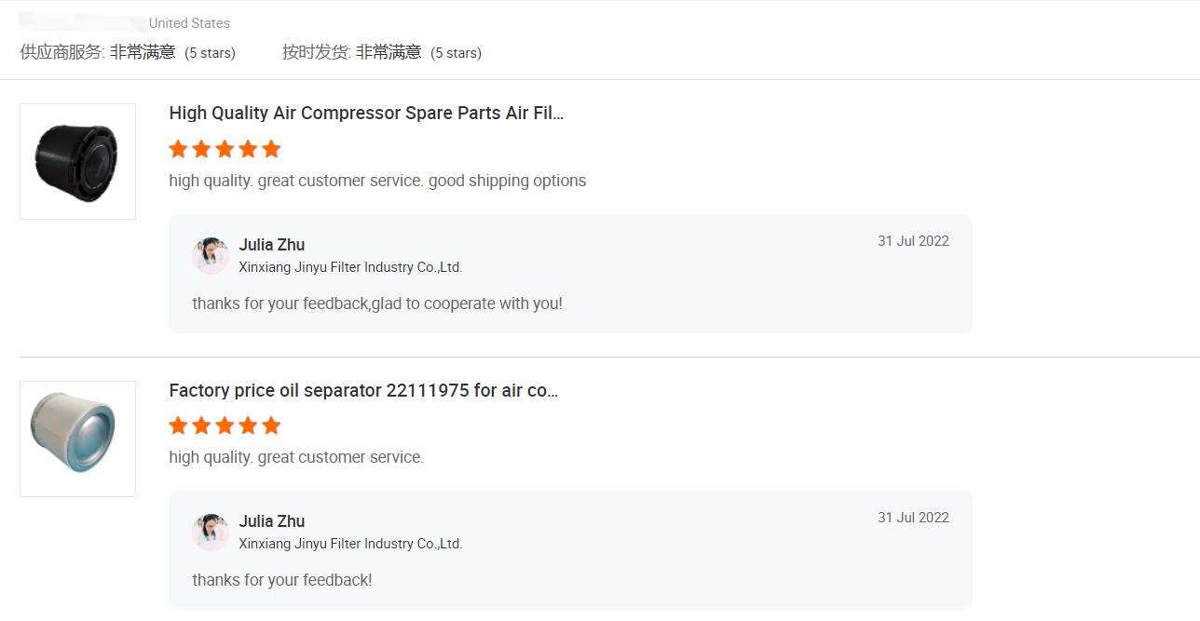Click the fifth star of the oil separator rating
This screenshot has height=621, width=1200.
point(271,425)
